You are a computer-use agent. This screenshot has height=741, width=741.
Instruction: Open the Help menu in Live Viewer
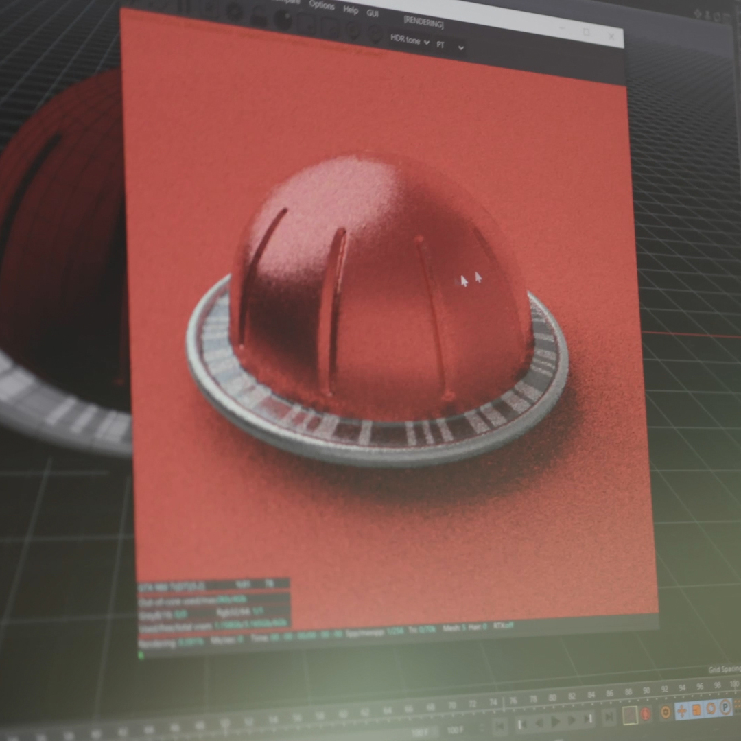point(351,10)
